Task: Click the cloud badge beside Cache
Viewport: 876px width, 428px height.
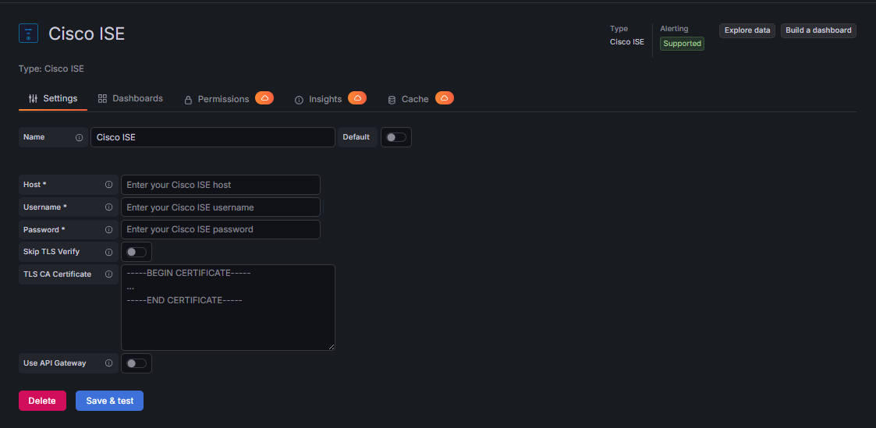Action: tap(444, 97)
